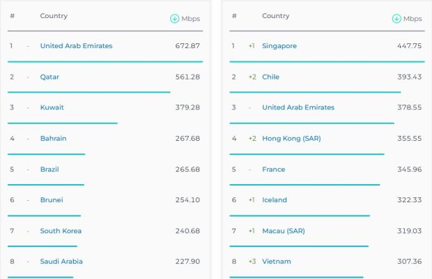The image size is (432, 279).
Task: Click the 379.28 Mbps value
Action: 187,107
